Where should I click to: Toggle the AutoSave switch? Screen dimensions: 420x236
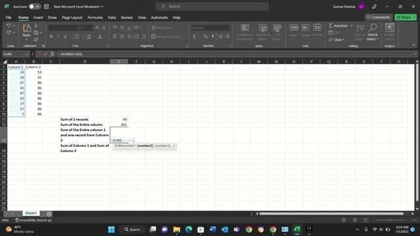pos(35,7)
